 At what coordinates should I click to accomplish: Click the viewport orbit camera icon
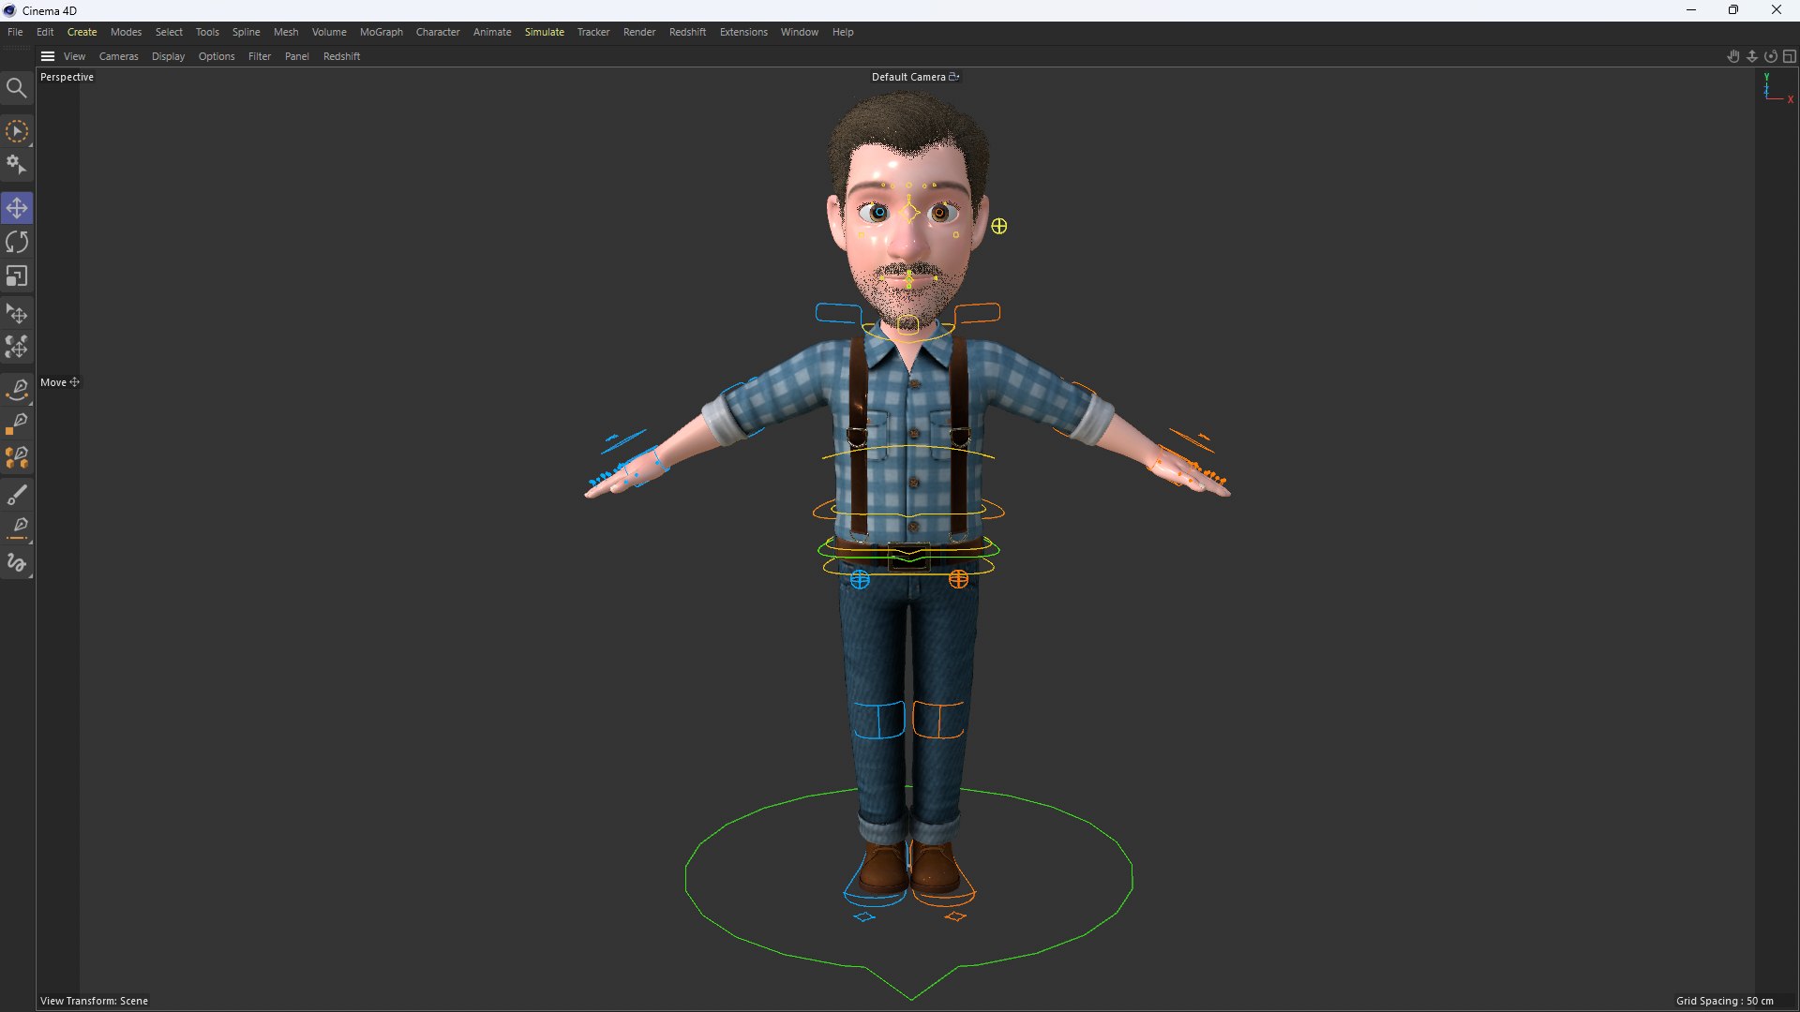point(1770,56)
